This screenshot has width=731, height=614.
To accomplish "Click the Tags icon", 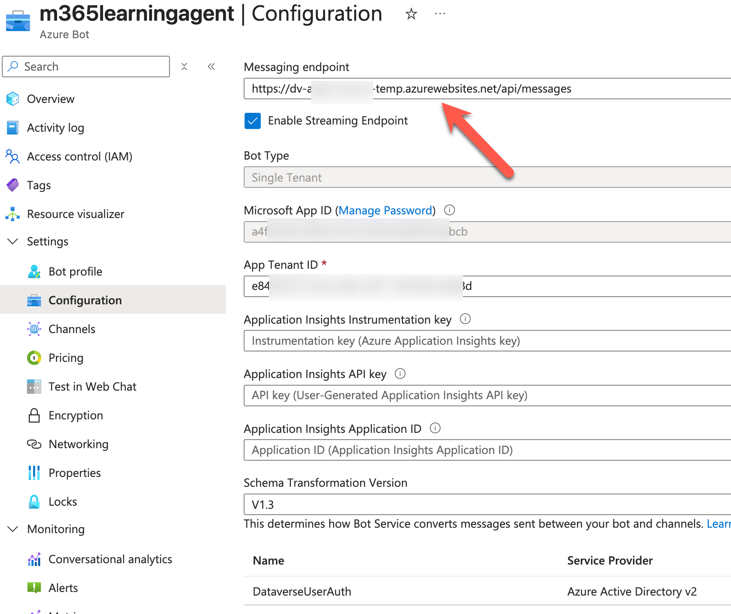I will [x=13, y=185].
